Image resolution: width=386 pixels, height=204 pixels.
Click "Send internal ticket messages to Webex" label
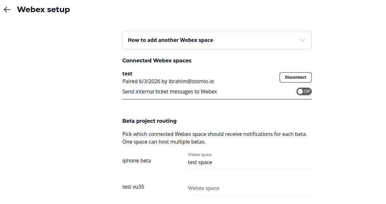(169, 91)
